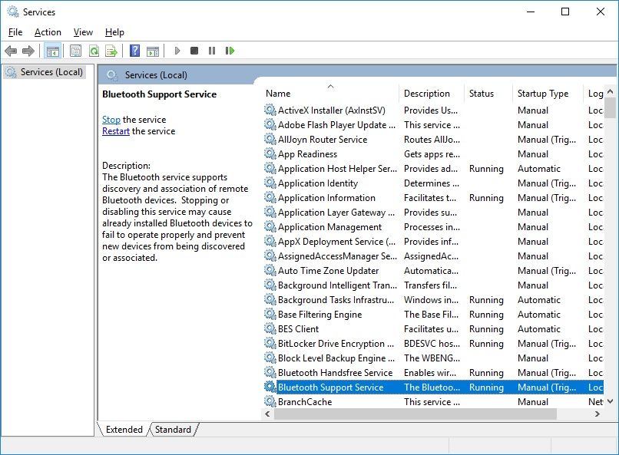Screen dimensions: 619x455
Task: Open Help via blue question mark icon
Action: click(x=134, y=51)
